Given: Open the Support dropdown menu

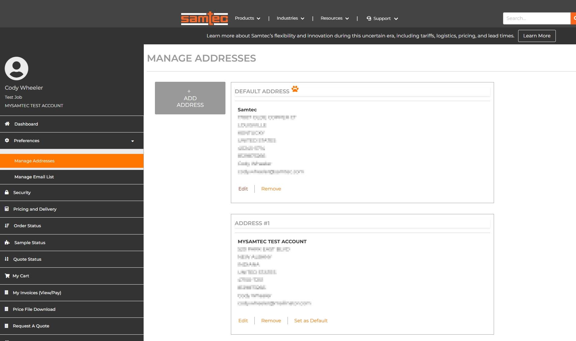Looking at the screenshot, I should [382, 18].
